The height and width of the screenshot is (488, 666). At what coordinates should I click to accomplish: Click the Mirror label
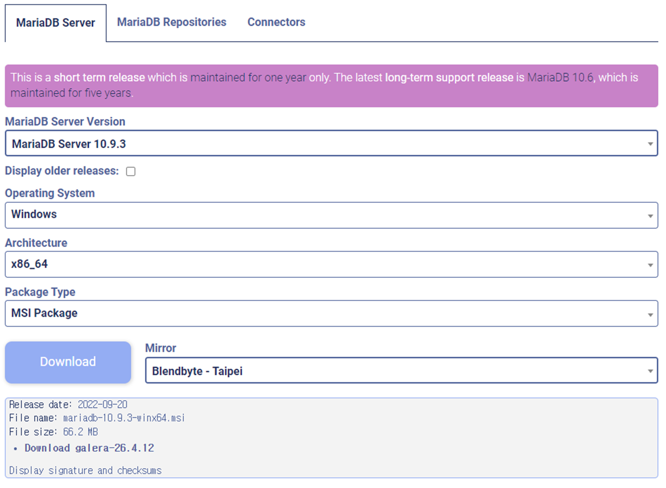[x=161, y=348]
